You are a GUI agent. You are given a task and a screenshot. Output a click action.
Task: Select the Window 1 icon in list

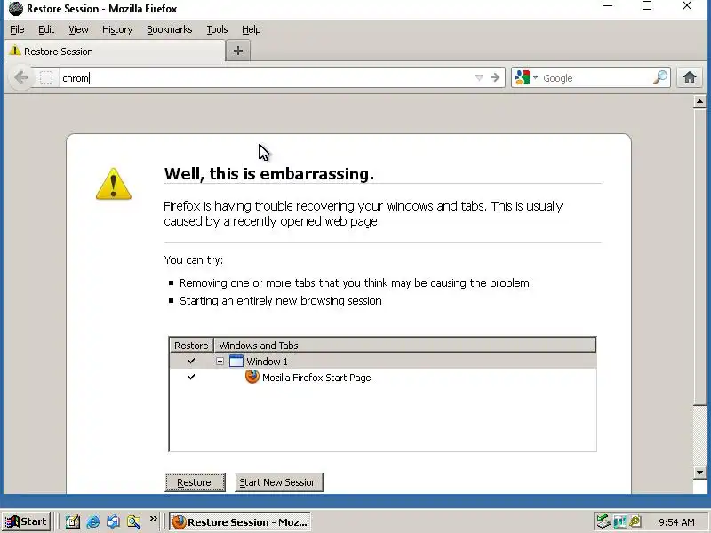point(236,362)
